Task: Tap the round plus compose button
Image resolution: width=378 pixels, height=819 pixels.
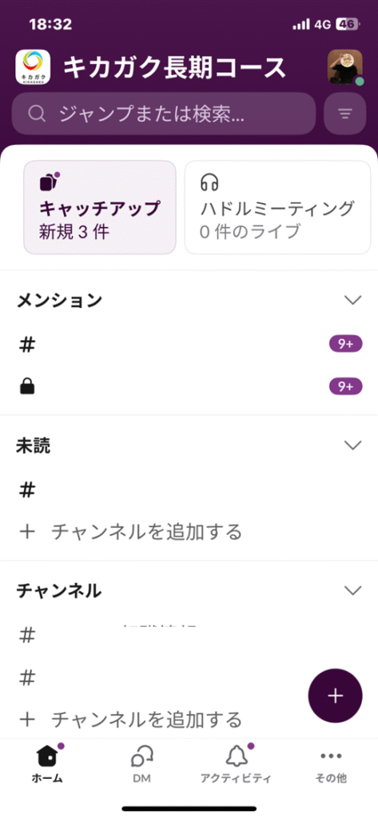Action: click(x=335, y=696)
